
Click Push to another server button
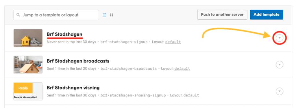(222, 15)
